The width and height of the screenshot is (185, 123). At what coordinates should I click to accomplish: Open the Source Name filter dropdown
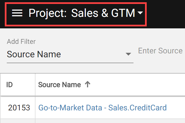click(x=70, y=54)
